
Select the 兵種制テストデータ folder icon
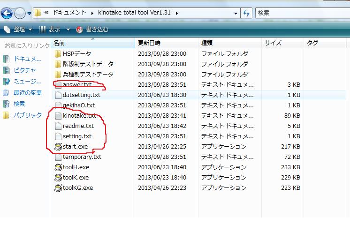click(58, 74)
